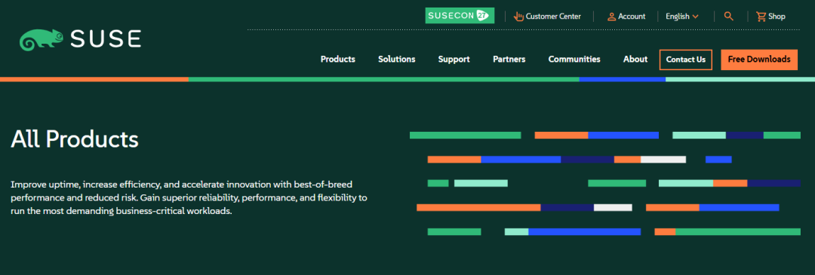Open the Account link
The image size is (815, 275).
point(632,16)
